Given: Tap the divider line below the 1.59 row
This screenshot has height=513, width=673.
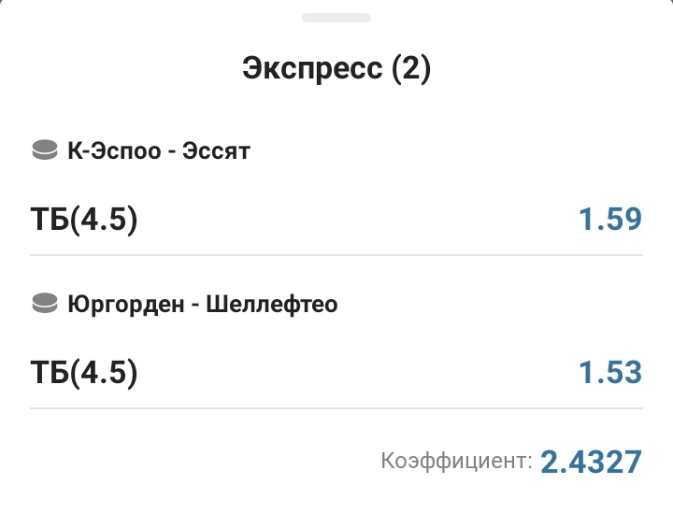Looking at the screenshot, I should (x=336, y=255).
